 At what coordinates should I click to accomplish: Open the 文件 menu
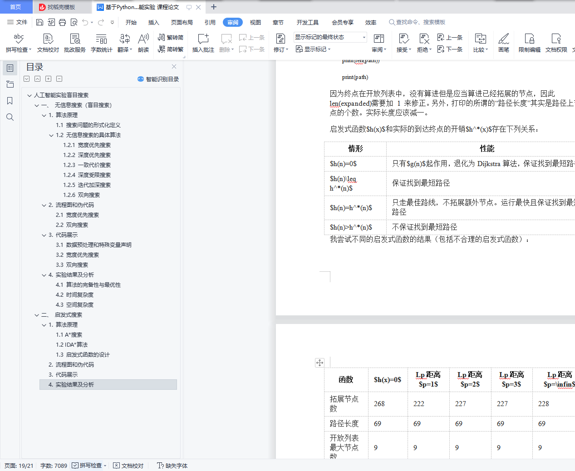click(17, 22)
